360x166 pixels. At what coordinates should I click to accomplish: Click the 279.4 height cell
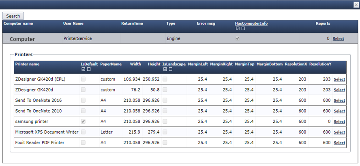(x=153, y=132)
